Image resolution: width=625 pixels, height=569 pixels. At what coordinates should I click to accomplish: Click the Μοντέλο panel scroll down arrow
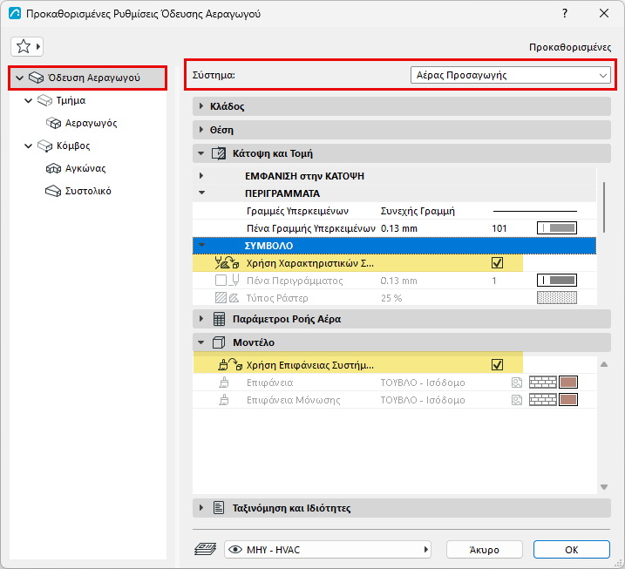(x=604, y=487)
